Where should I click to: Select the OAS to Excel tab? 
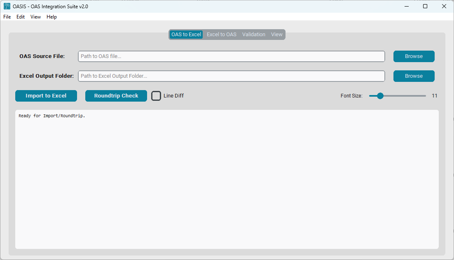click(x=186, y=34)
